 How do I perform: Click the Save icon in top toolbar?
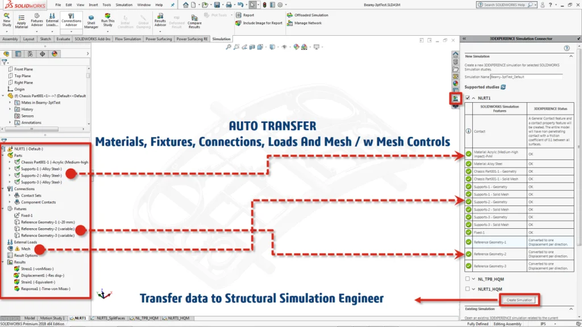tap(217, 5)
